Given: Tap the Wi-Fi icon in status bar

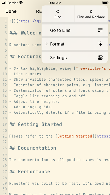Looking at the screenshot, I should coord(21,3).
